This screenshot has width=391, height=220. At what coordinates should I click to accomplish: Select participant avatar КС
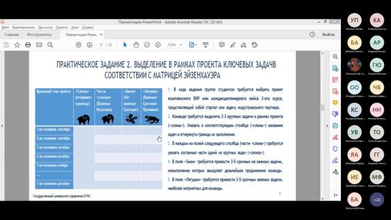[x=354, y=110]
